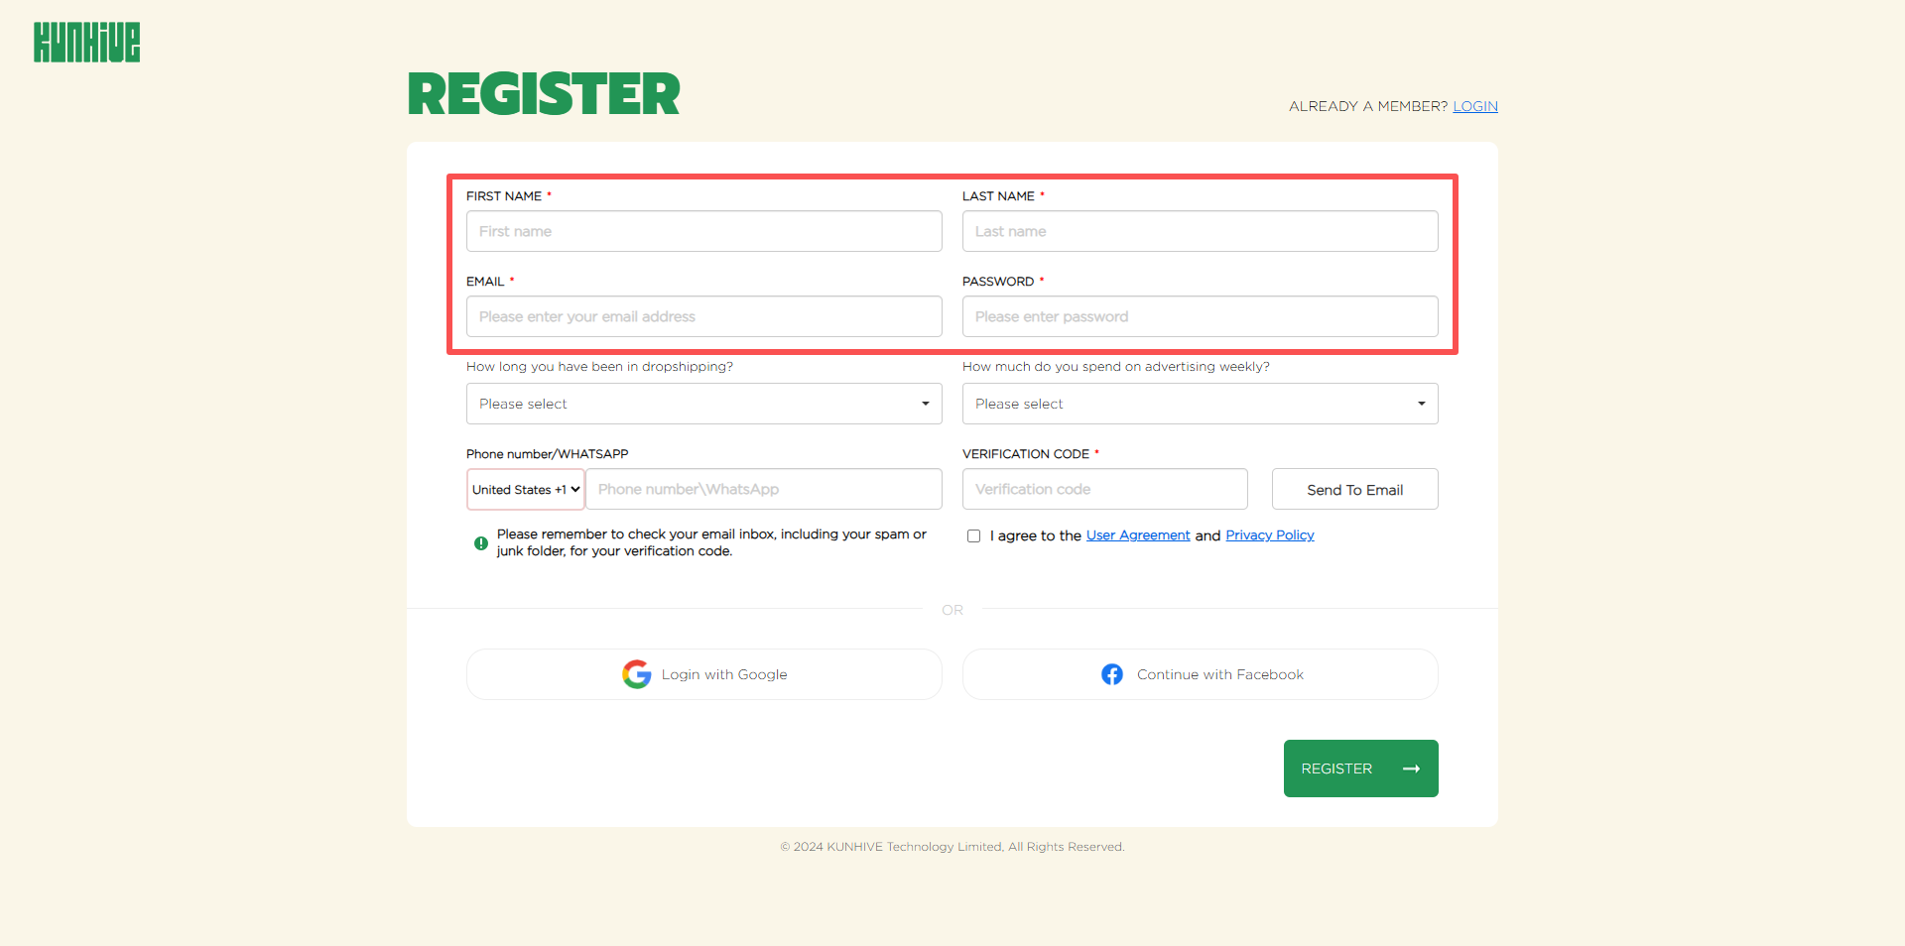Open the United States +1 country selector

coord(526,489)
